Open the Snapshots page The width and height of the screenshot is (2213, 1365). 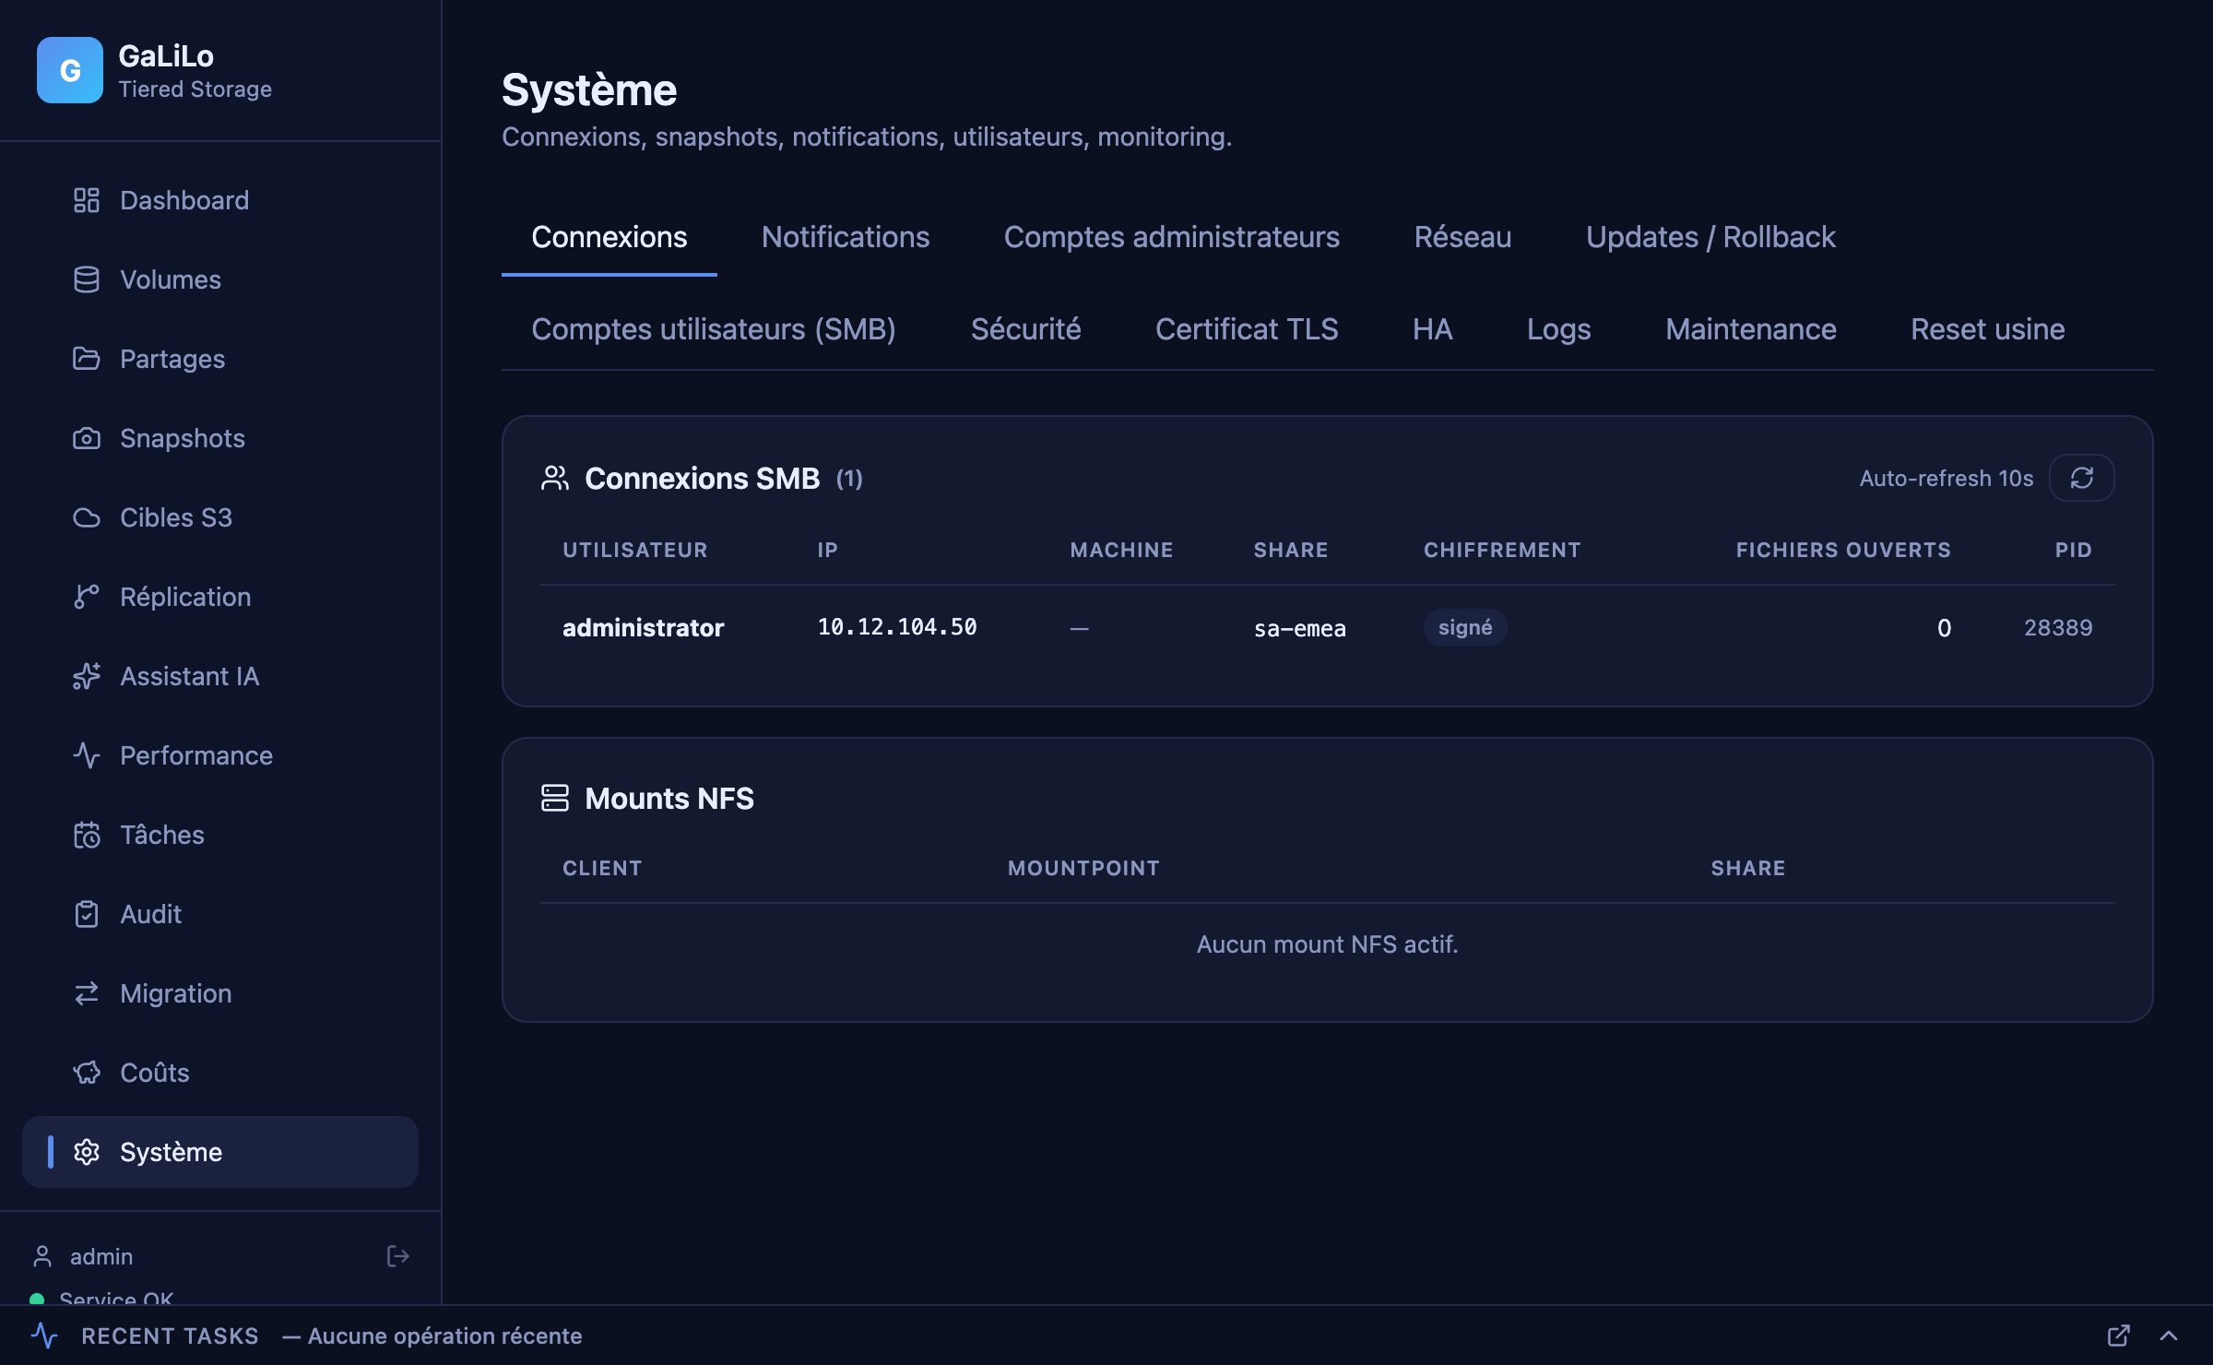220,438
